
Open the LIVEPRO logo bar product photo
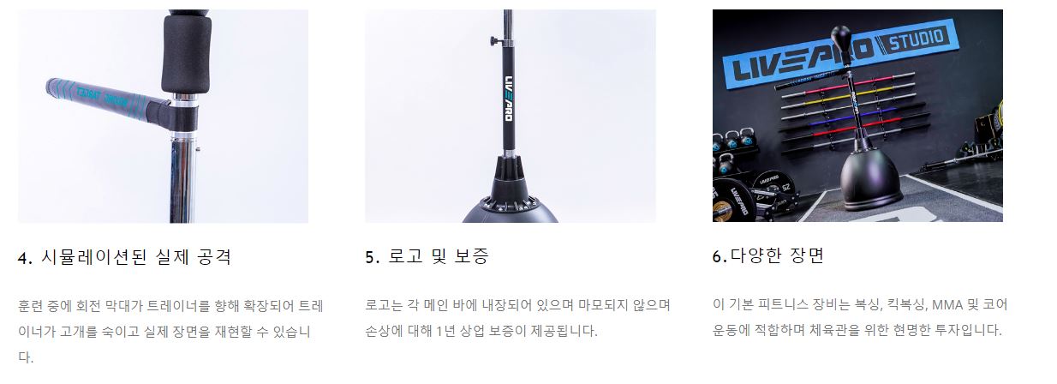[x=511, y=116]
